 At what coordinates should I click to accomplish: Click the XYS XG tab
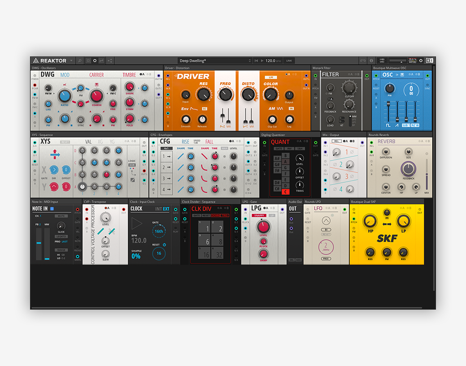pos(100,142)
